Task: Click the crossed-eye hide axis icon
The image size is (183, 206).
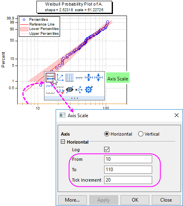Action: pos(70,90)
